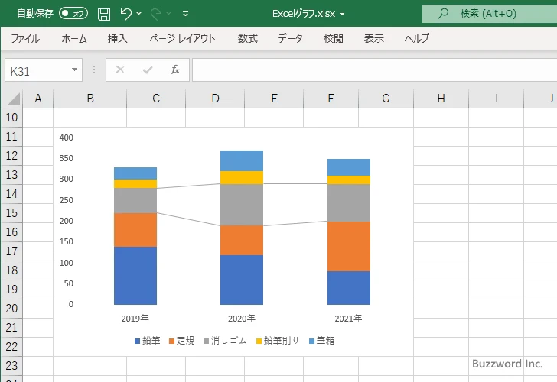557x382 pixels.
Task: Select column B header
Action: [90, 99]
